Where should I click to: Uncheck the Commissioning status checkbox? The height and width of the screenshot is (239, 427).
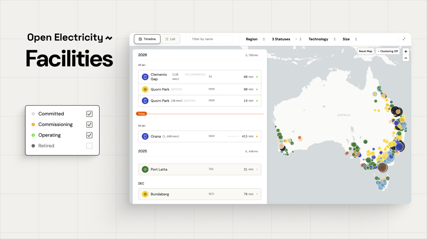coord(90,124)
